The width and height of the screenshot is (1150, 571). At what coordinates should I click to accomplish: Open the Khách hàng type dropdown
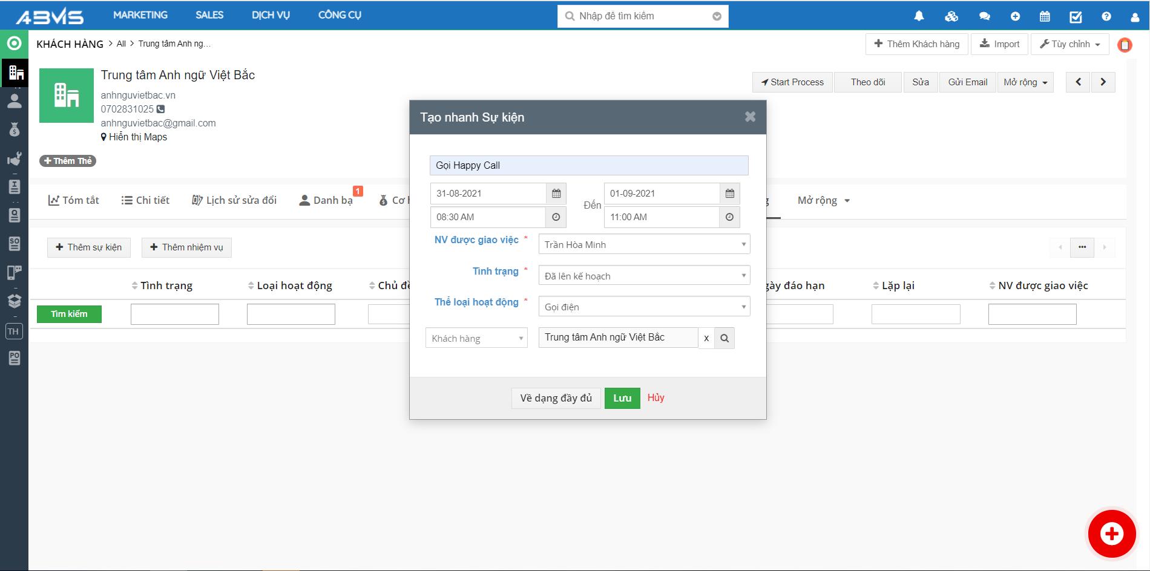point(476,338)
